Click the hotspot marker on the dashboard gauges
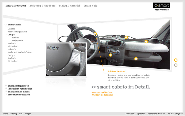The height and width of the screenshot is (116, 185). (126, 37)
